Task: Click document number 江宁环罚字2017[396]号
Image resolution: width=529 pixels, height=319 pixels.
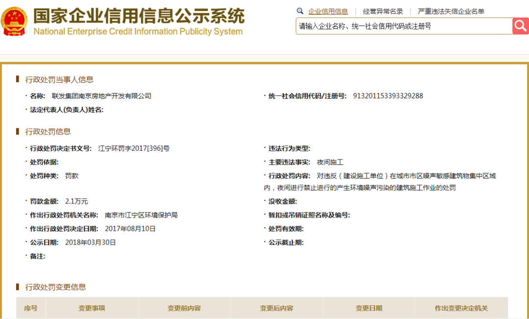Action: point(134,148)
